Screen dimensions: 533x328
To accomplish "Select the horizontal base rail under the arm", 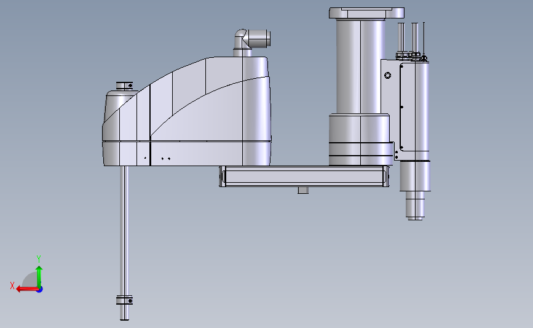I will (x=304, y=176).
